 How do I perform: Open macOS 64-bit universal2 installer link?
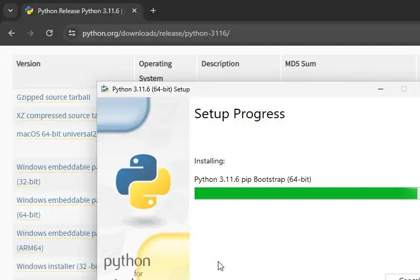[57, 134]
